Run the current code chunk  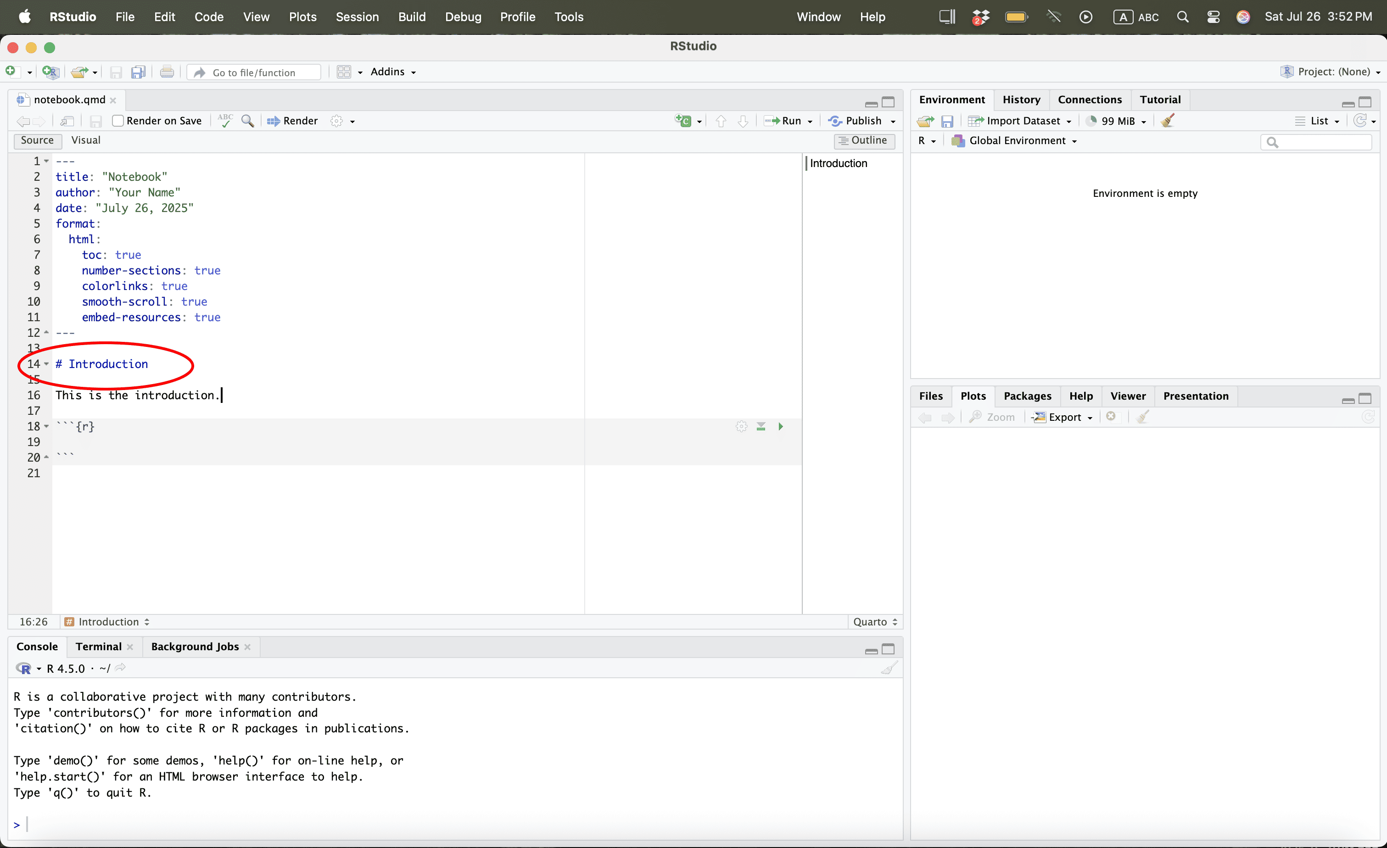coord(781,427)
